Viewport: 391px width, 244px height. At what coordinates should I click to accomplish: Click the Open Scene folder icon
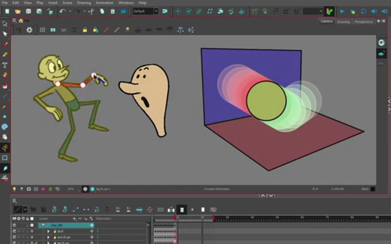tap(18, 11)
